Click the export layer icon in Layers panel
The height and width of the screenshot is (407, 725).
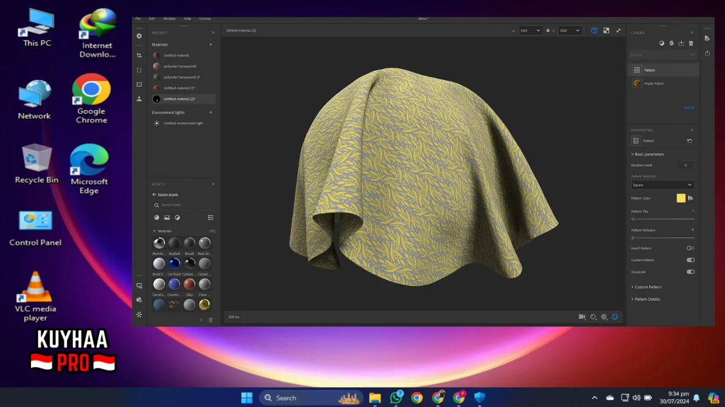click(x=681, y=44)
